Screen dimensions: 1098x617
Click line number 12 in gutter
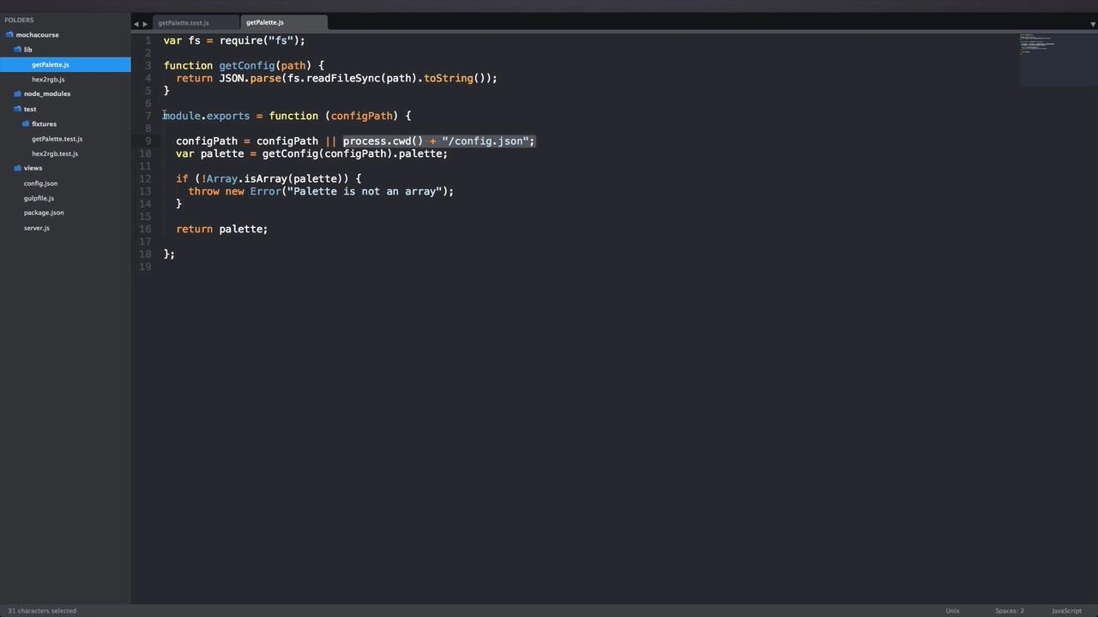(145, 178)
